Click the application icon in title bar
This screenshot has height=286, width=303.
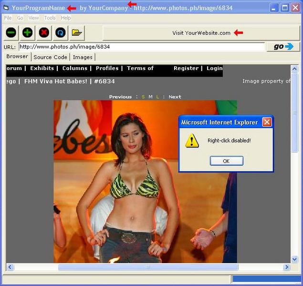(6, 8)
